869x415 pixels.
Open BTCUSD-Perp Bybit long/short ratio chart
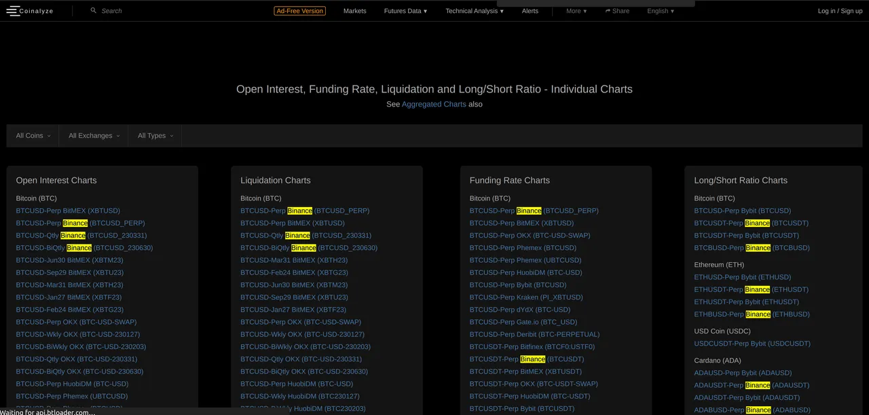(743, 211)
